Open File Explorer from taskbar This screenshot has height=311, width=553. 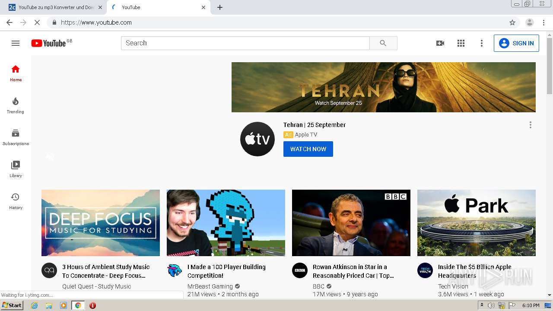tap(49, 305)
